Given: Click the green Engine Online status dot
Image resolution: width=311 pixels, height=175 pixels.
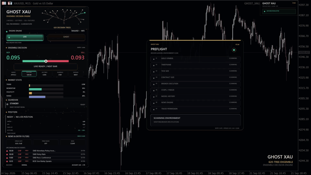Looking at the screenshot, I should point(7,31).
